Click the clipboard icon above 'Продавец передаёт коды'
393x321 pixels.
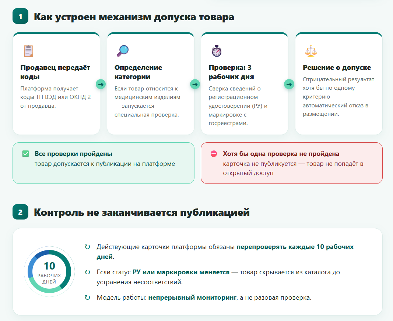pyautogui.click(x=28, y=51)
